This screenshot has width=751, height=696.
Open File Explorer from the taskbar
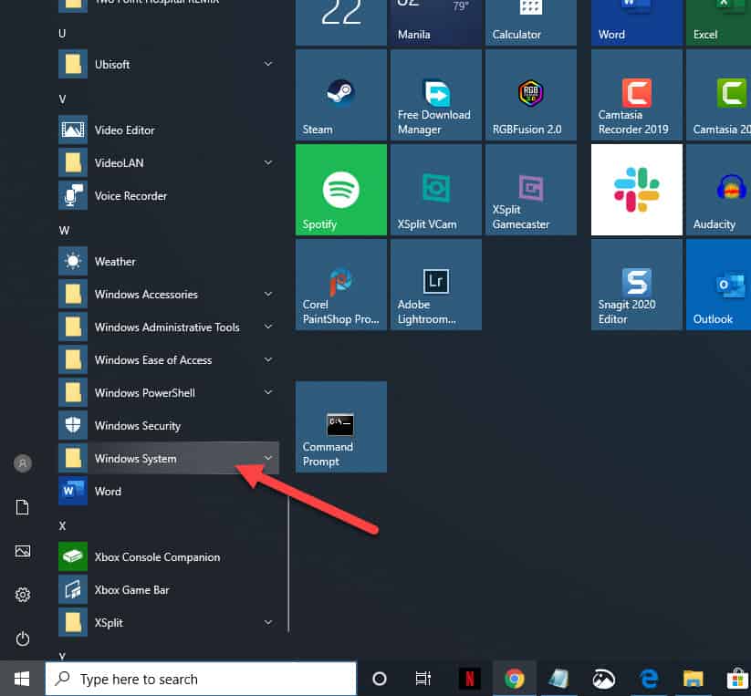pos(693,679)
